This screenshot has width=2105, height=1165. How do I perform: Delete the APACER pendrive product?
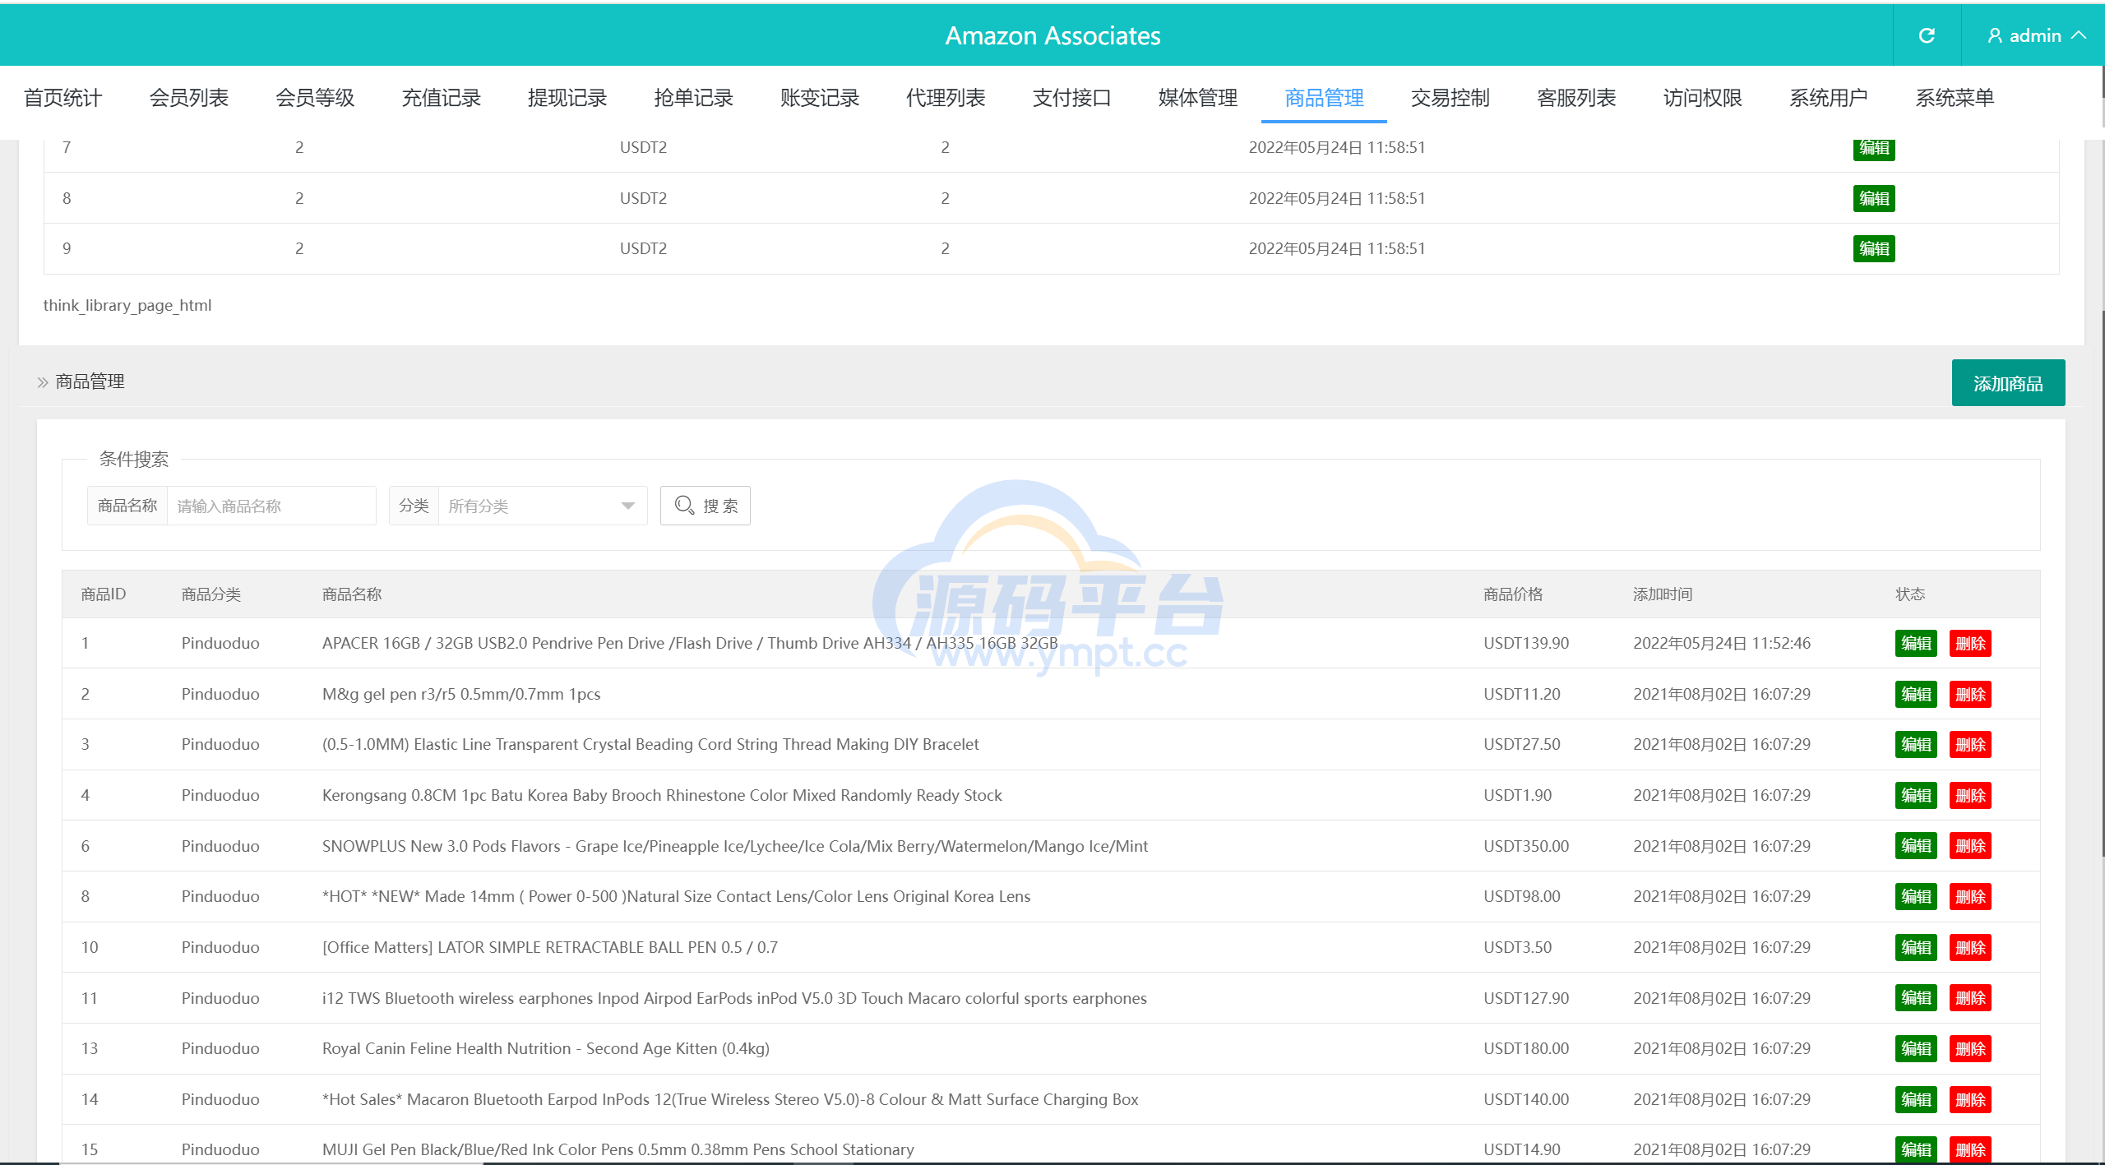1970,643
